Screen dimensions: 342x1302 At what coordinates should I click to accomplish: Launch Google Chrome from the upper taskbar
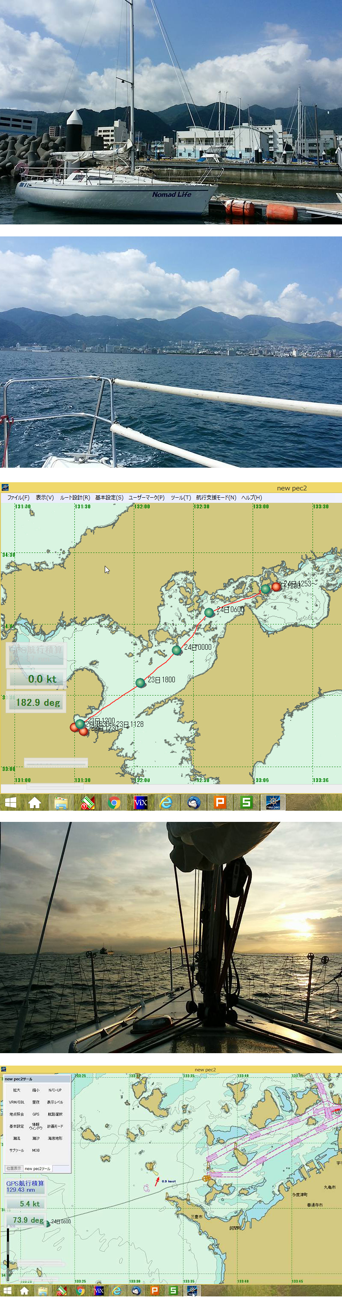114,803
